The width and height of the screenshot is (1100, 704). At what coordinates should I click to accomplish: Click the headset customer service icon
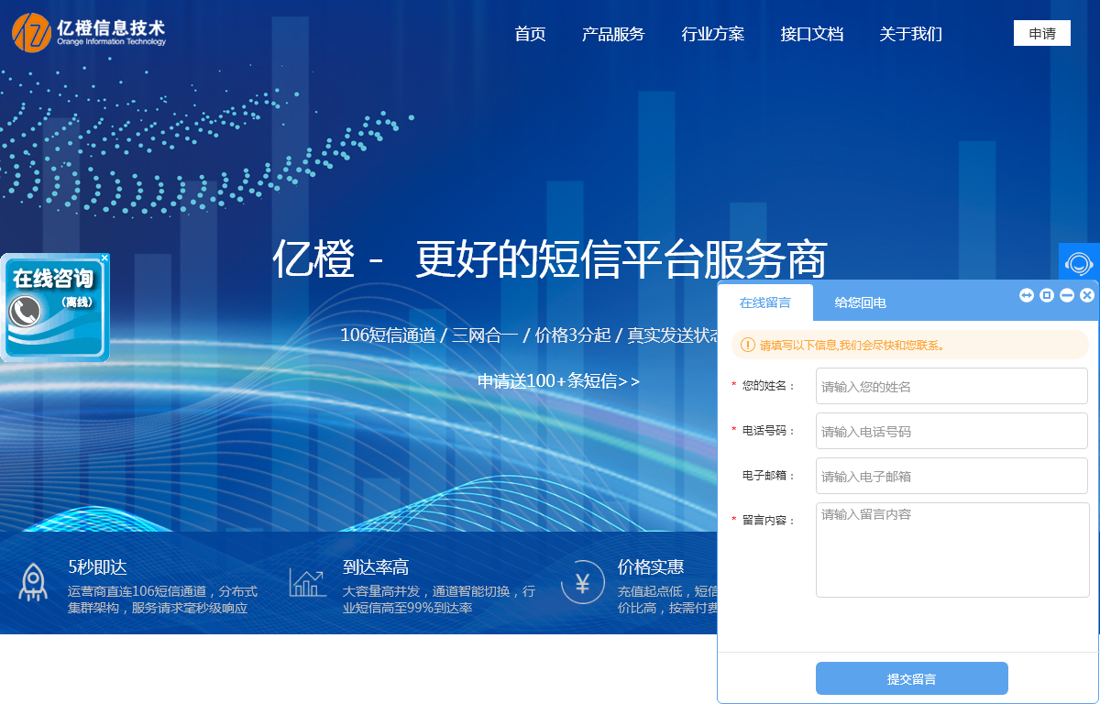tap(1079, 264)
